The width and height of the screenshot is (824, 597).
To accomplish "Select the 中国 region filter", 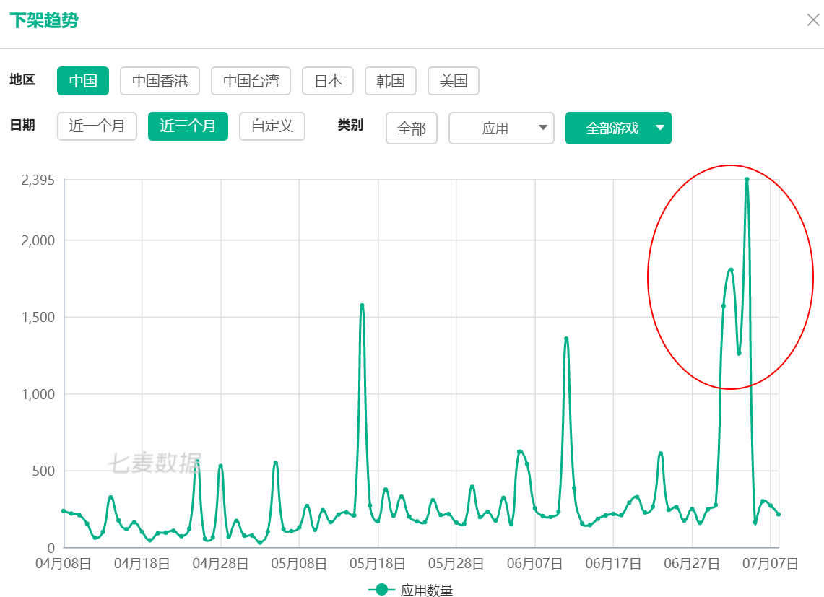I will [x=82, y=81].
